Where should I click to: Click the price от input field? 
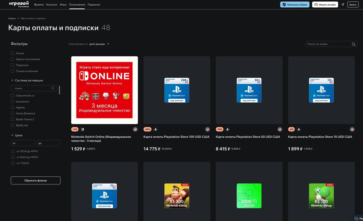23,143
